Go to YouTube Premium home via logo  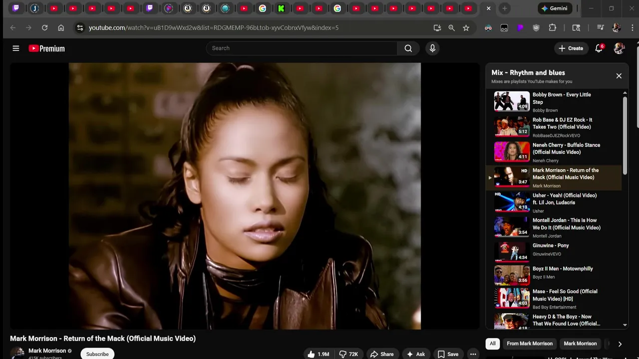[47, 48]
